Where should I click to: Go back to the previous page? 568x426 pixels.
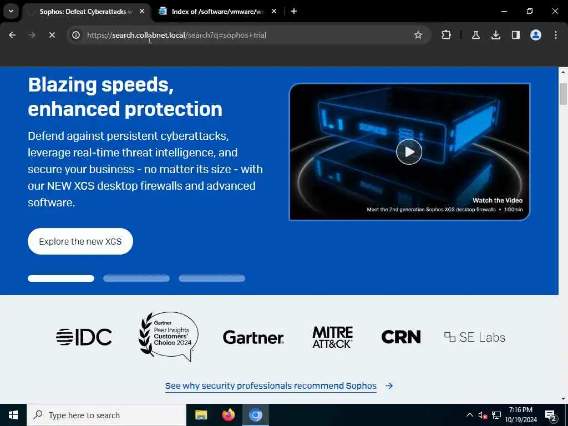pyautogui.click(x=12, y=35)
